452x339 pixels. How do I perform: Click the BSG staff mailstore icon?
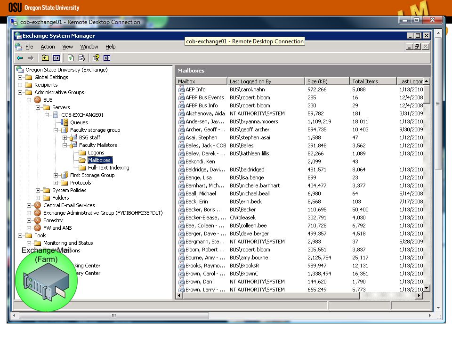74,137
